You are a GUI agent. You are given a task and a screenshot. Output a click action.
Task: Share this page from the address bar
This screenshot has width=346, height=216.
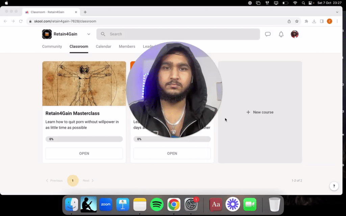click(x=289, y=21)
